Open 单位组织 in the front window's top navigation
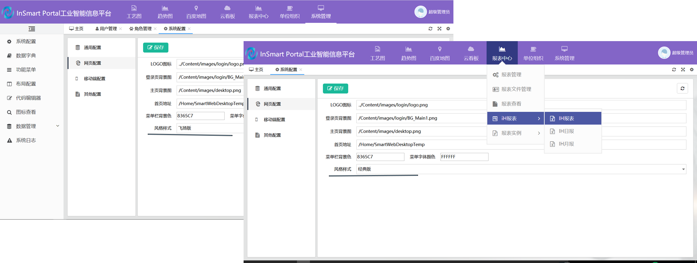Image resolution: width=697 pixels, height=263 pixels. 533,54
